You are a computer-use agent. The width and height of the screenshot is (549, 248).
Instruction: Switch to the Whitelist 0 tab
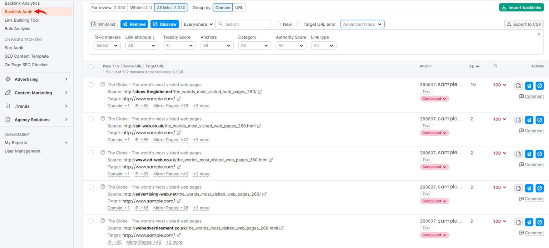pos(141,7)
